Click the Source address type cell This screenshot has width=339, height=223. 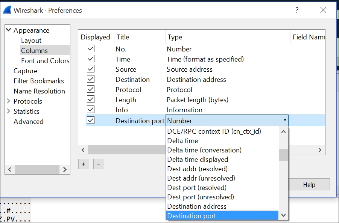tap(190, 69)
